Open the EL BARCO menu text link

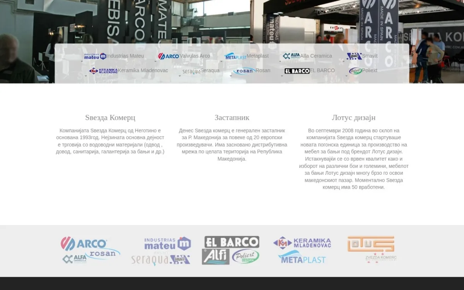coord(322,71)
